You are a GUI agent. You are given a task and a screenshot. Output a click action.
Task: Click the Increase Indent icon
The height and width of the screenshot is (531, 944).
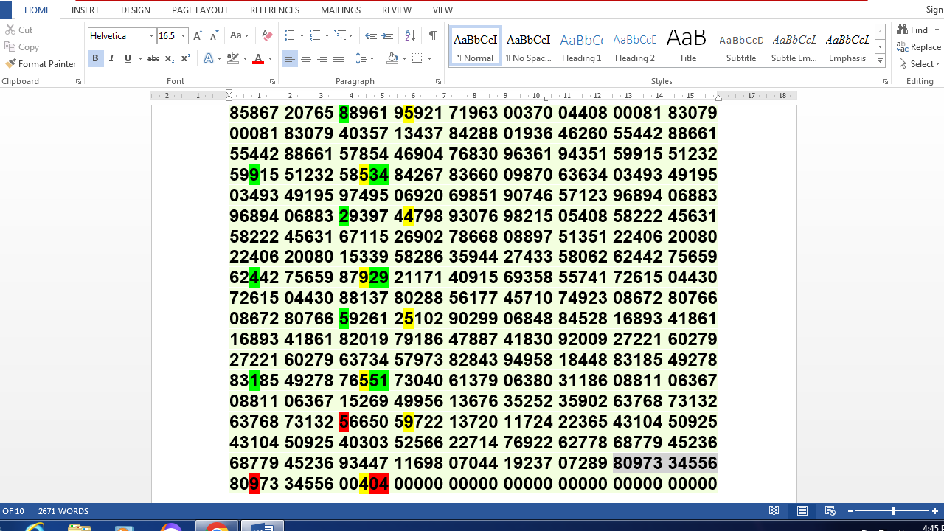click(x=387, y=35)
